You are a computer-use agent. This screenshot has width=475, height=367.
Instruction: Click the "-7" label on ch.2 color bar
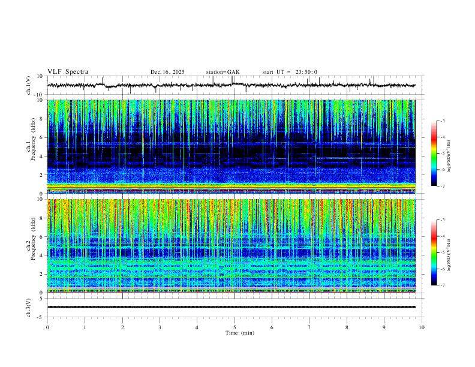443,285
